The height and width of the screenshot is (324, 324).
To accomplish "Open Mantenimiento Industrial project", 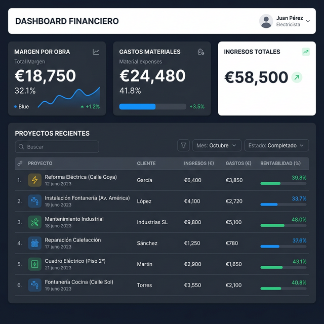I will pyautogui.click(x=74, y=219).
